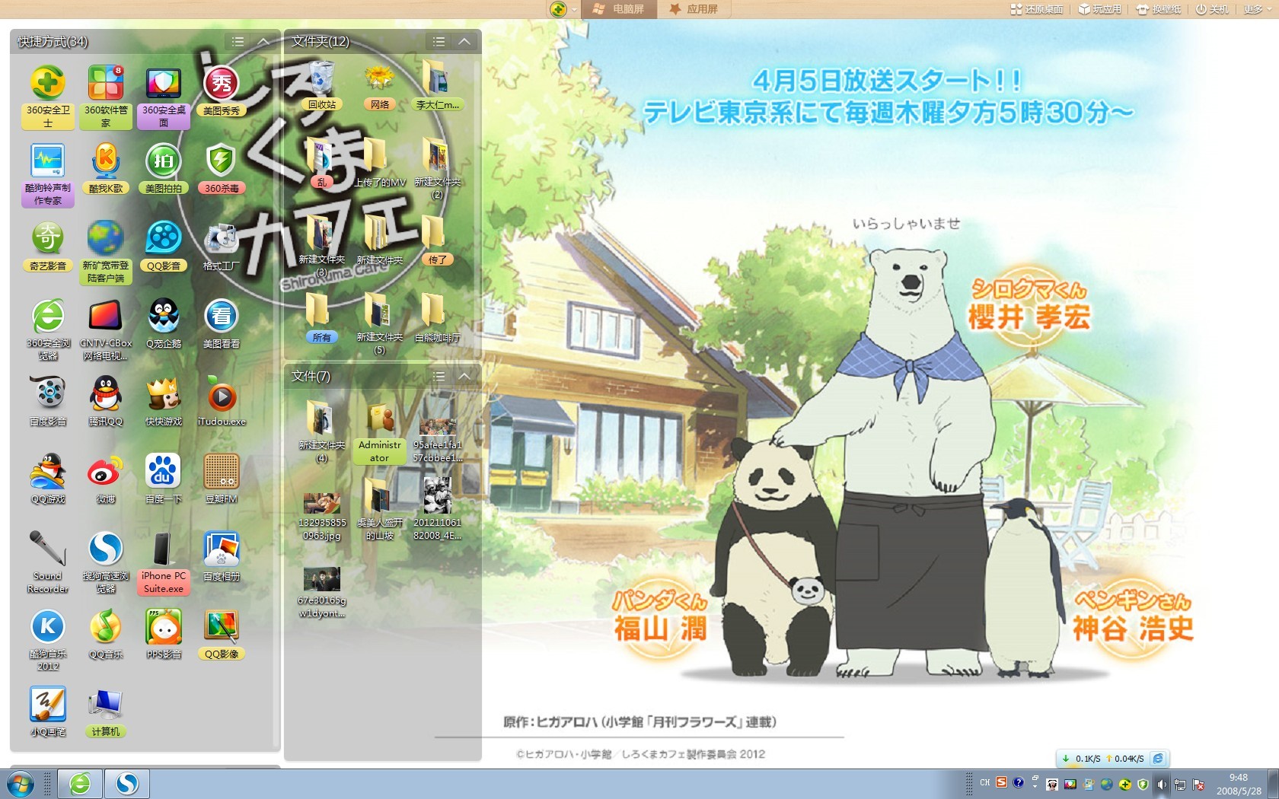Open QQ影音 shortcut
1279x799 pixels.
click(x=164, y=246)
